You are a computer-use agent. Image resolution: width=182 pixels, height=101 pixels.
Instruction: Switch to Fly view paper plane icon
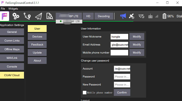pos(39,16)
